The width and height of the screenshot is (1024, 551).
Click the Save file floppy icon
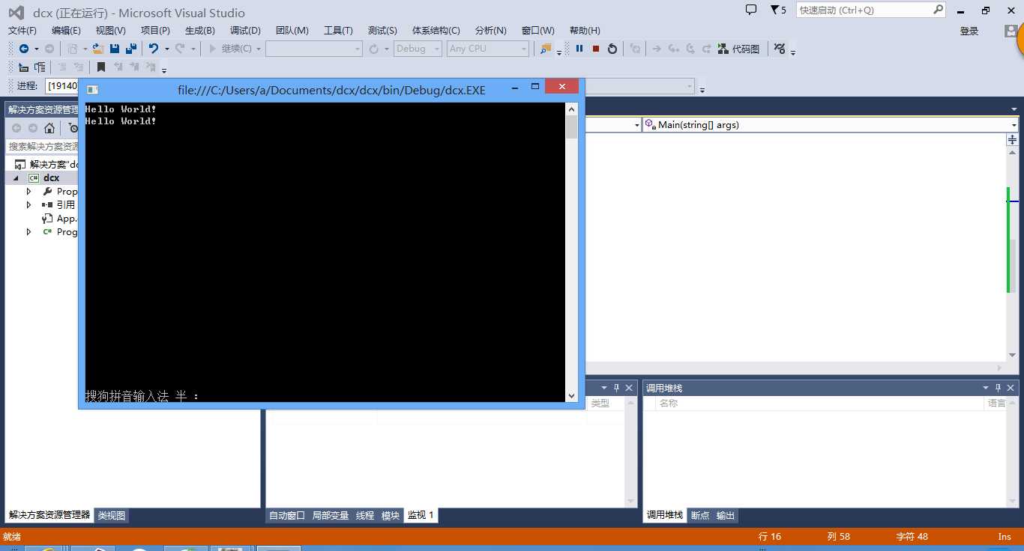point(115,49)
